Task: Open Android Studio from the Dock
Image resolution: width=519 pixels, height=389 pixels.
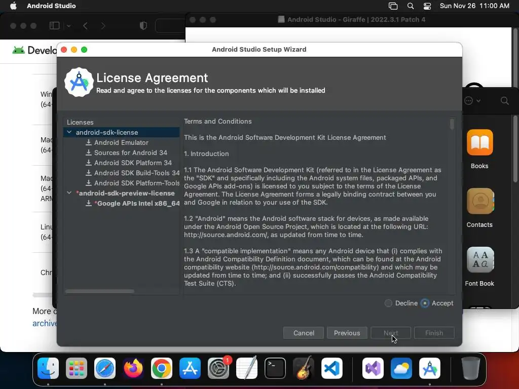Action: [x=430, y=368]
